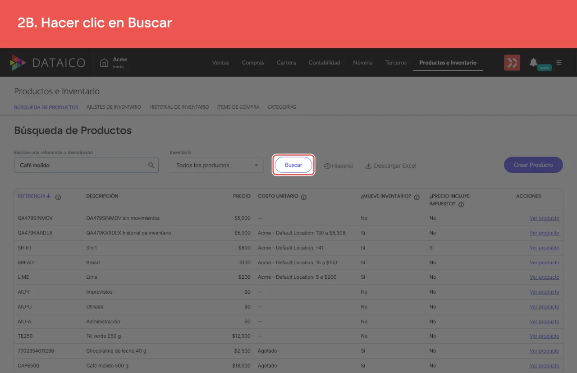This screenshot has height=373, width=577.
Task: Click the red double-arrow icon
Action: (x=512, y=63)
